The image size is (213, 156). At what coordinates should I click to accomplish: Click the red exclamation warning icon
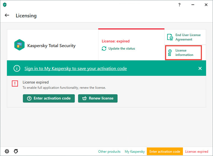tap(15, 84)
